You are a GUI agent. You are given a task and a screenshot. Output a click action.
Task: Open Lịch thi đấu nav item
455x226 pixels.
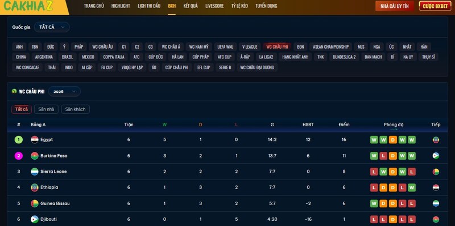(x=149, y=6)
